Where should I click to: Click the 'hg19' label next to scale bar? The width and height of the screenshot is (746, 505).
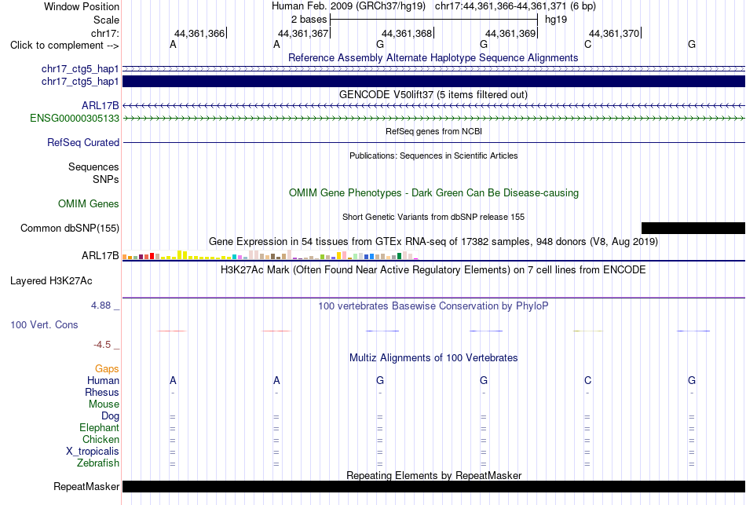click(x=556, y=20)
